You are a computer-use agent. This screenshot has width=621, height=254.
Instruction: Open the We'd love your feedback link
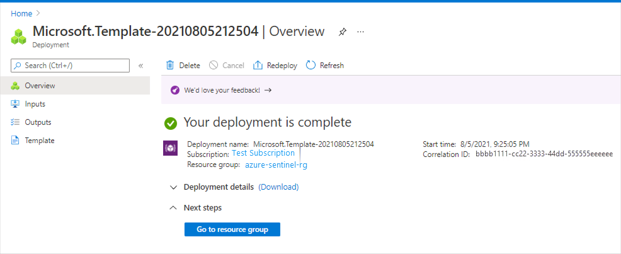(222, 90)
